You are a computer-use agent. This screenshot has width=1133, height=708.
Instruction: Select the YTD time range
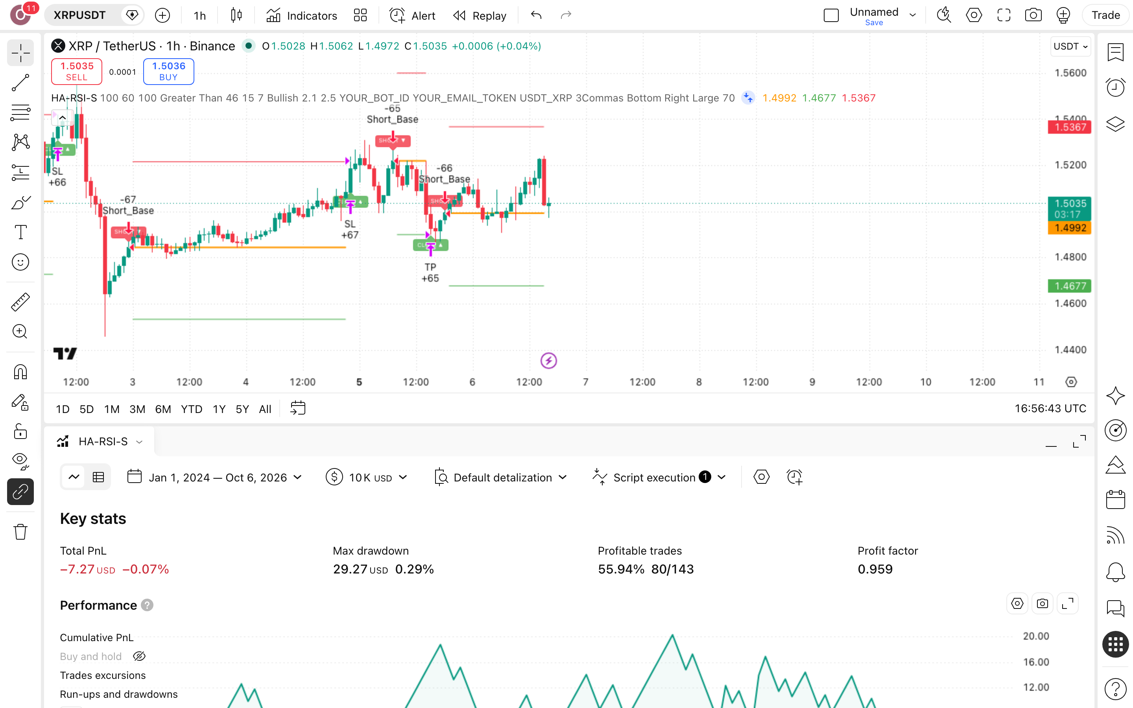point(191,409)
